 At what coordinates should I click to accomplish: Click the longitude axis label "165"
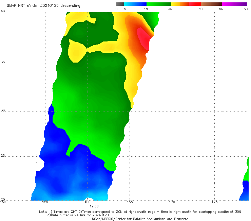tap(130, 202)
